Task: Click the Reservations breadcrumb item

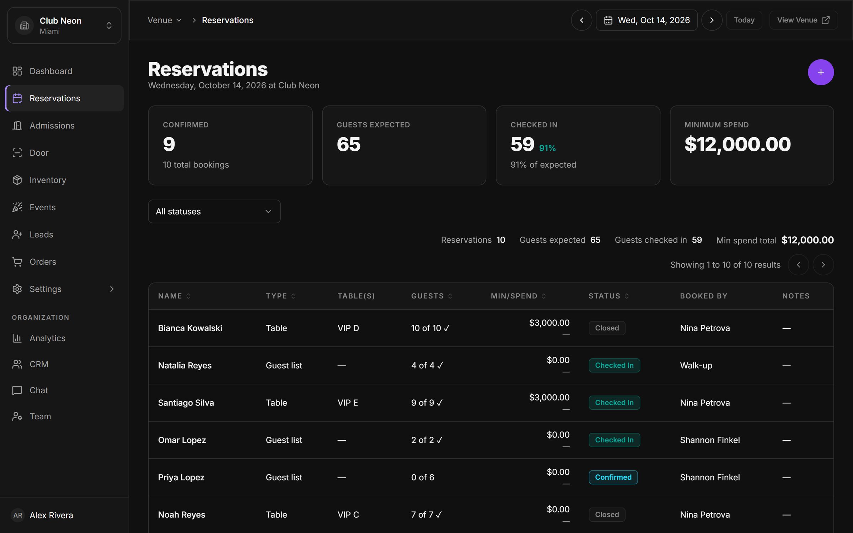Action: point(227,20)
